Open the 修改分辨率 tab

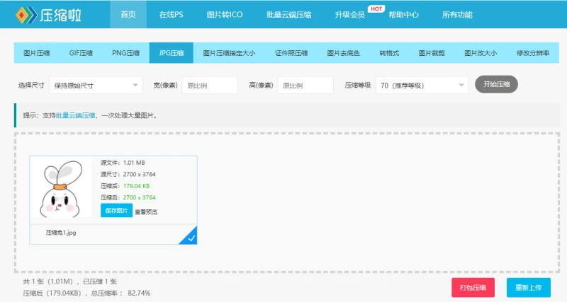533,53
